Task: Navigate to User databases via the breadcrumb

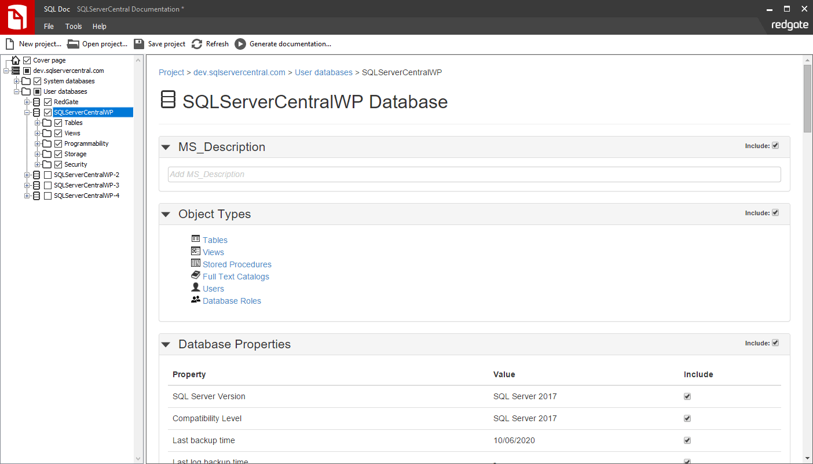Action: (x=324, y=72)
